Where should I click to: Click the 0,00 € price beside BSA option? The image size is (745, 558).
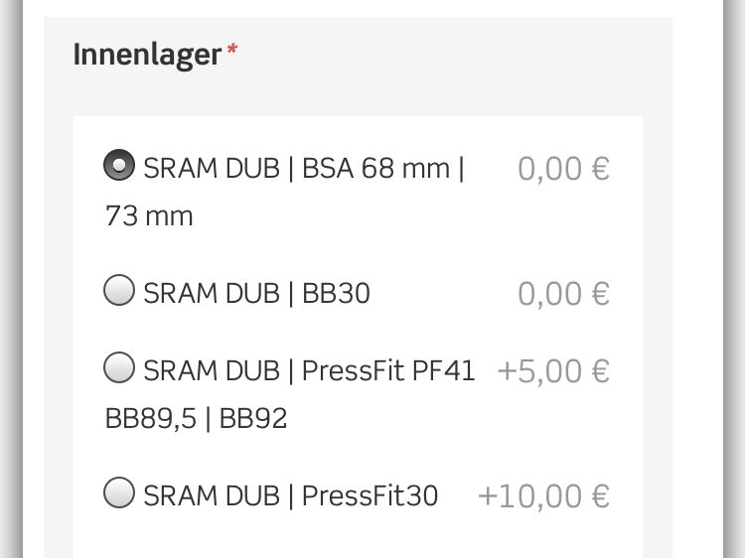click(x=563, y=169)
